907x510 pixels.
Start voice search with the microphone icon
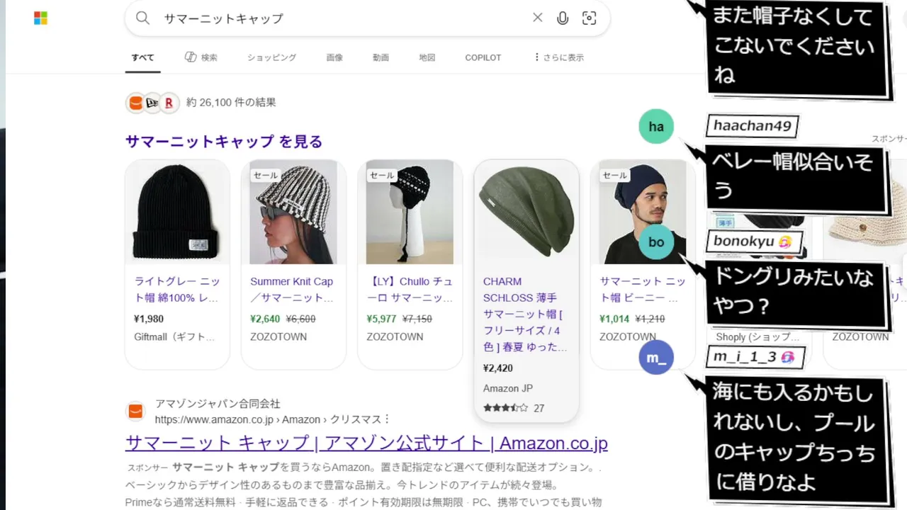[x=563, y=18]
